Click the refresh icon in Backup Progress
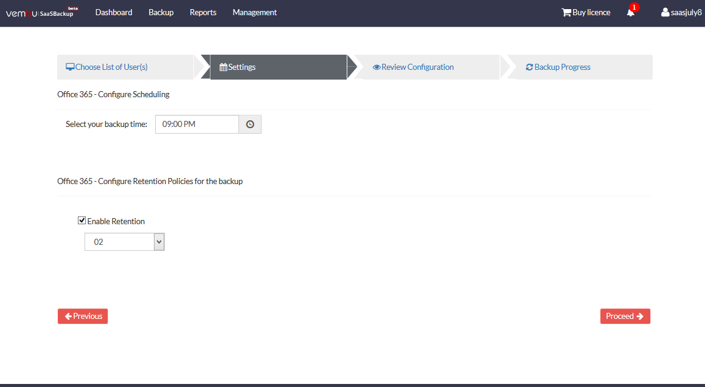The image size is (705, 387). pos(529,67)
